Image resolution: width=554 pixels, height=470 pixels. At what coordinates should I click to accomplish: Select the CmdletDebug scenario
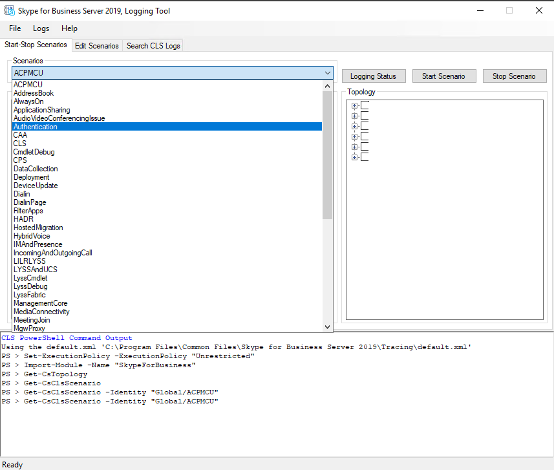point(167,152)
